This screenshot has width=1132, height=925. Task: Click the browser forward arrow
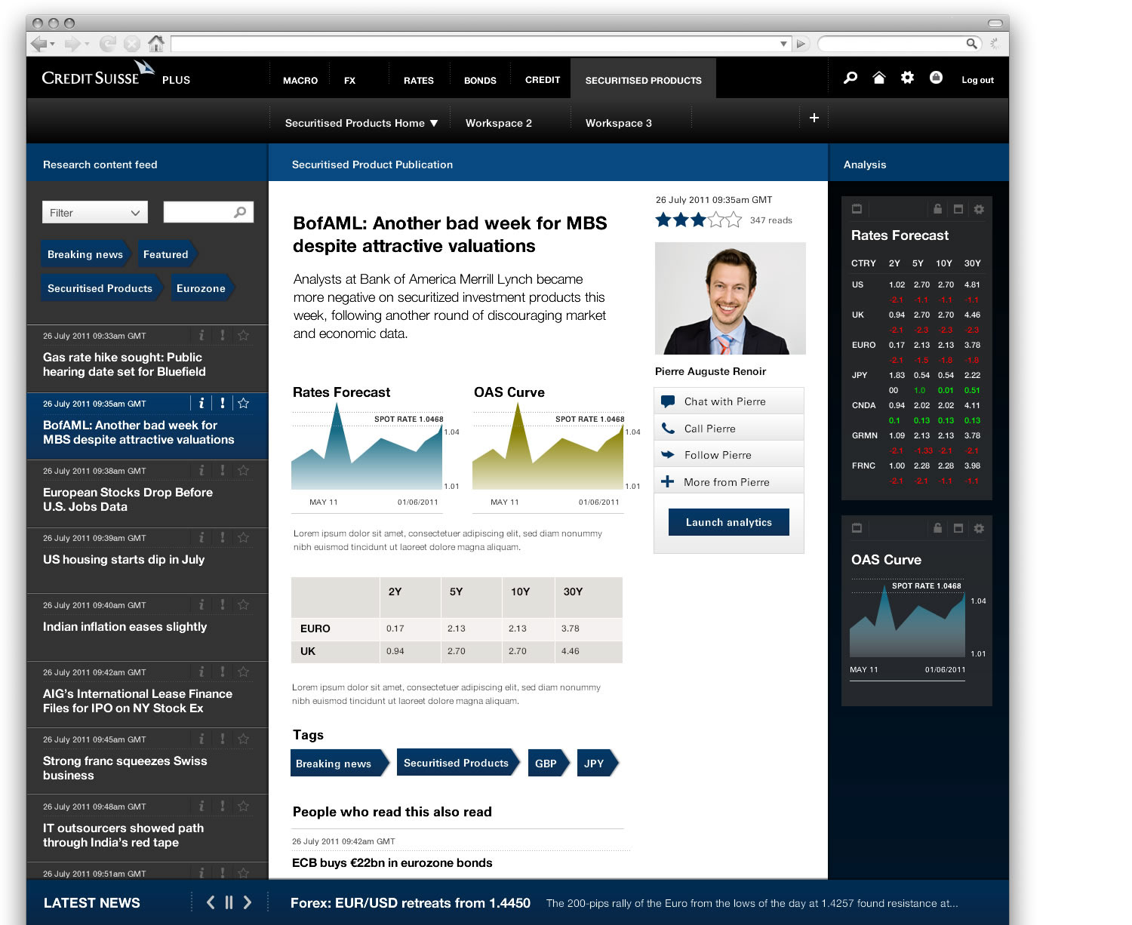tap(72, 44)
